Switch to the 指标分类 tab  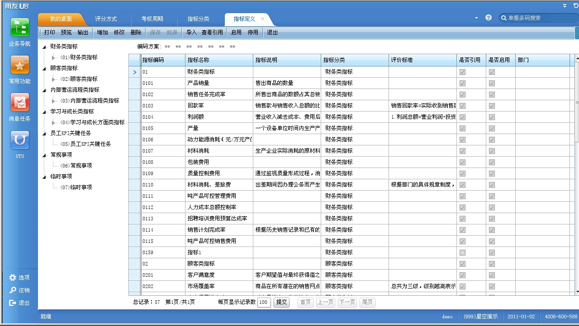199,19
